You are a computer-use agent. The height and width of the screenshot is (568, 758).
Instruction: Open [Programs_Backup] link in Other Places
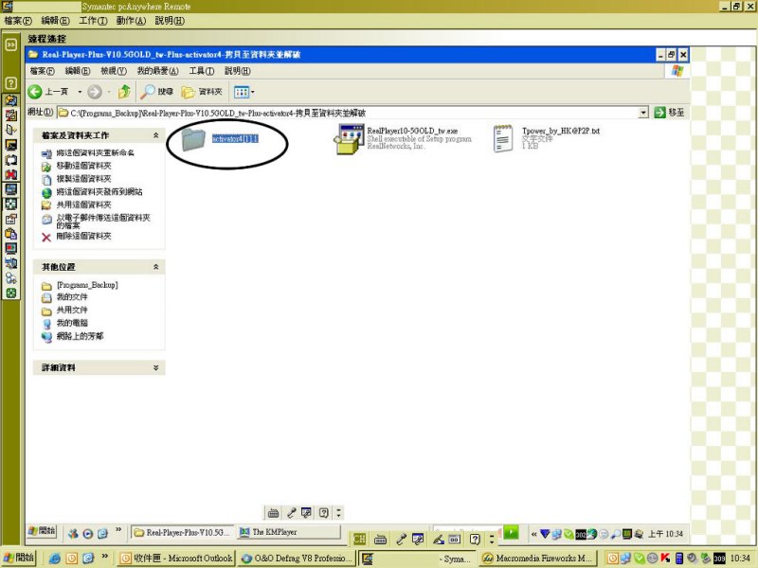tap(87, 285)
